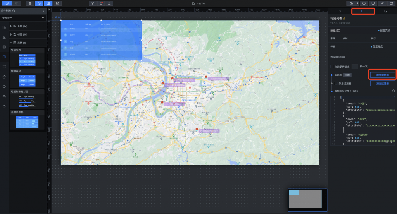
Task: Refresh the data response result icon
Action: [393, 91]
